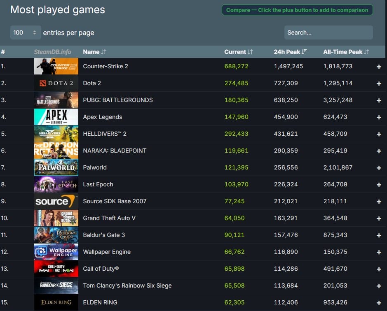Open the Call of Duty name link

click(101, 269)
